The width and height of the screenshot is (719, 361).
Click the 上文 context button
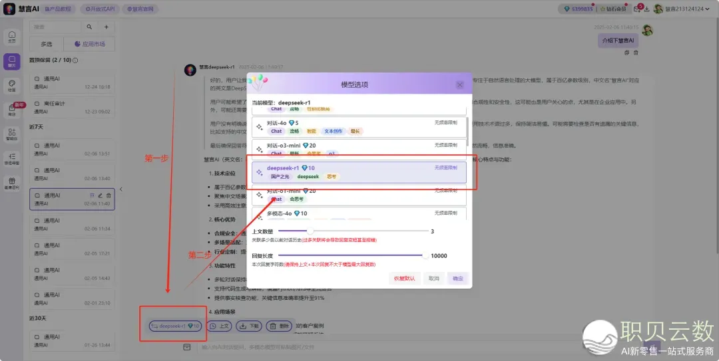(x=219, y=326)
